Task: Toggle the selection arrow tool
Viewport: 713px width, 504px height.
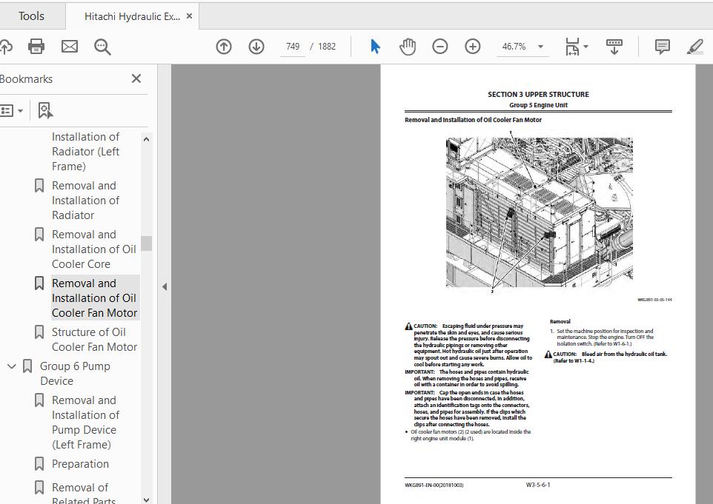Action: coord(376,46)
